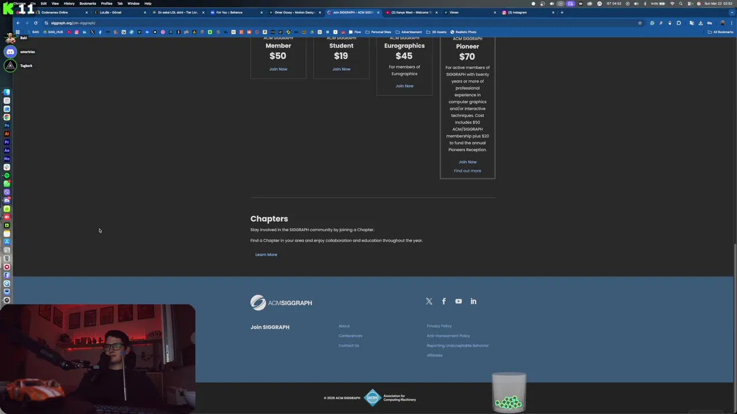Click the Join SIGGRAPH footer heading link
This screenshot has height=414, width=737.
point(270,327)
